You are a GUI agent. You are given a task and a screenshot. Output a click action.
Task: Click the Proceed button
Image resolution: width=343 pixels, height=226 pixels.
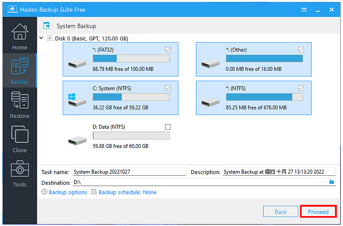(x=318, y=211)
